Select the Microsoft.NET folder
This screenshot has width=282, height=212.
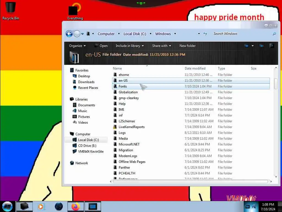click(x=129, y=144)
